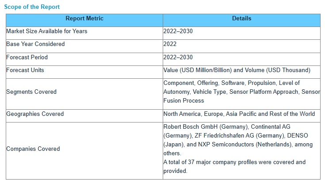Viewport: 325px width, 180px height.
Task: Select the "Forecast Units" row label
Action: [25, 70]
